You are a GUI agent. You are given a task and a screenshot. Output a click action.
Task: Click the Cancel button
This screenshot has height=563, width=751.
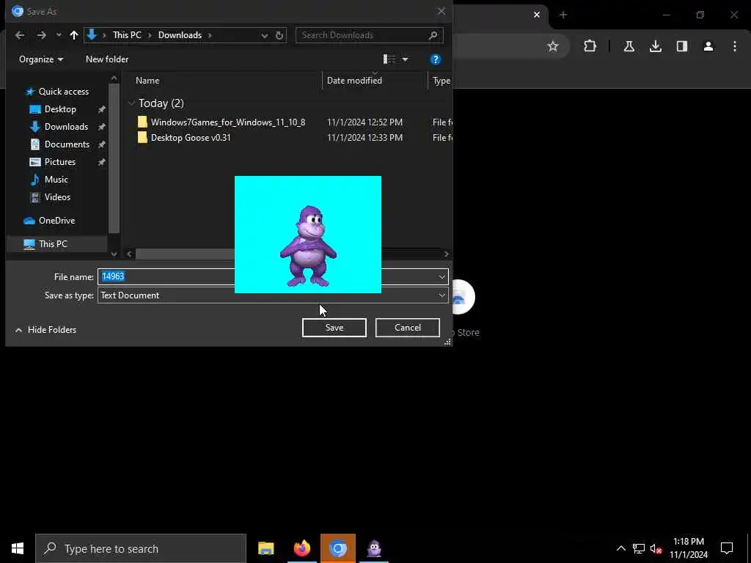[x=408, y=328]
